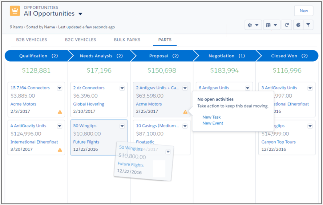This screenshot has height=205, width=323.
Task: Open dropdown on 3 AntiGravity Units card
Action: [x=310, y=88]
